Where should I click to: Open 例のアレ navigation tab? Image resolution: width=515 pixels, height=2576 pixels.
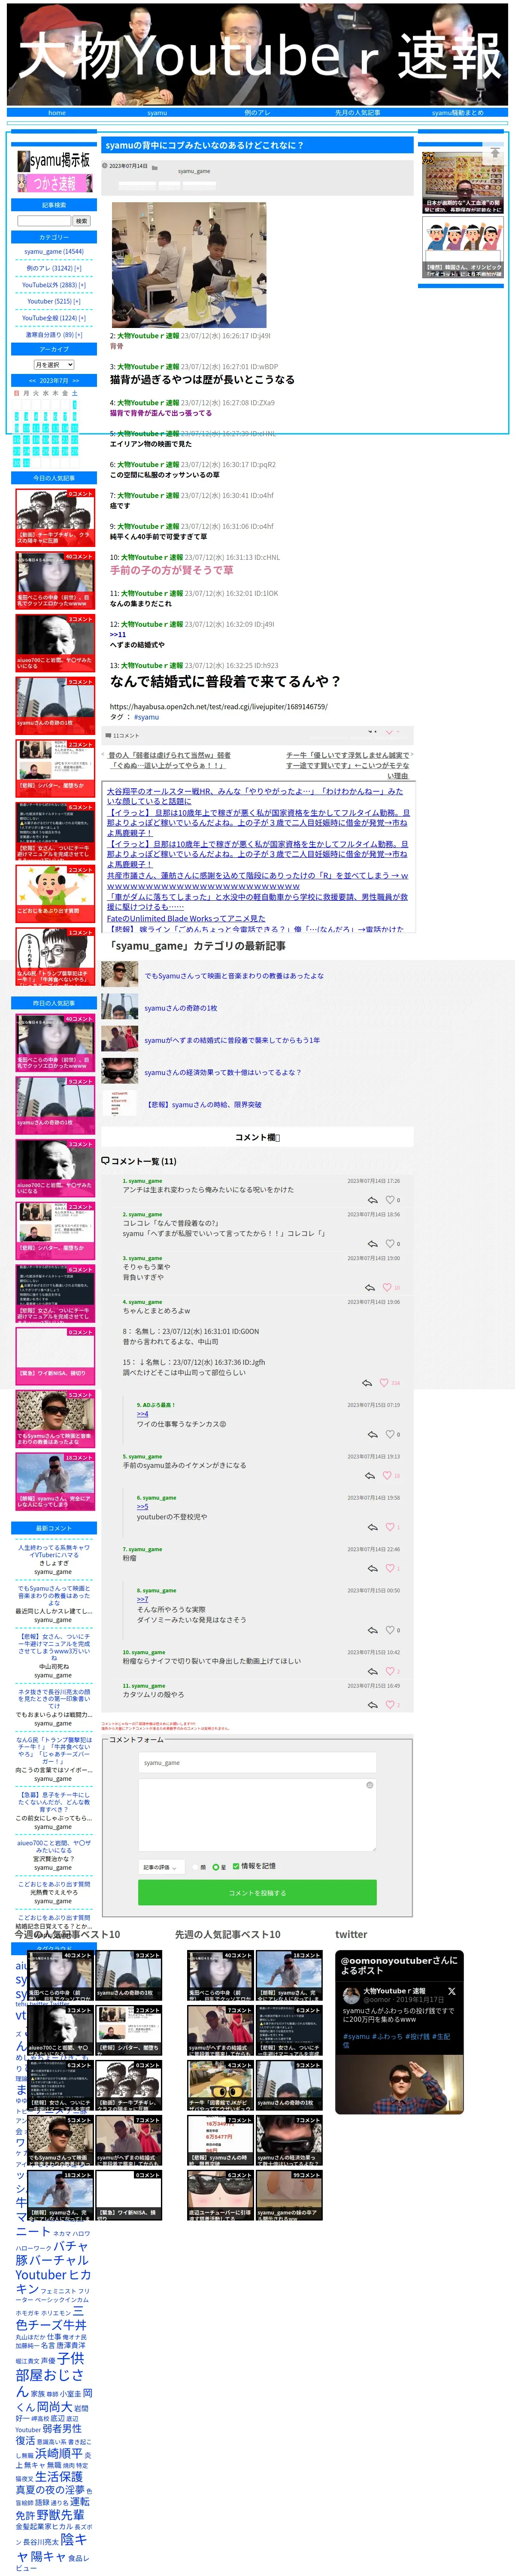pos(257,113)
